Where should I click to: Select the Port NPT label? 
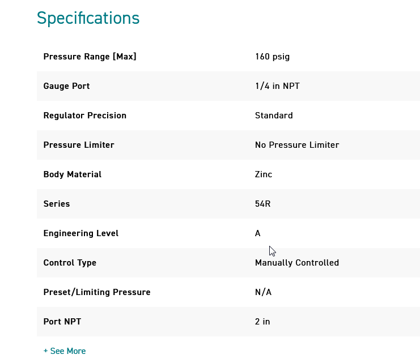pos(62,322)
